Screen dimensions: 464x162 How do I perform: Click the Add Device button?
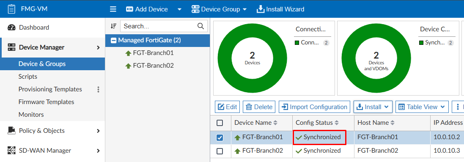[147, 9]
